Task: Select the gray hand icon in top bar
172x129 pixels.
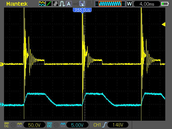Action: coord(55,4)
